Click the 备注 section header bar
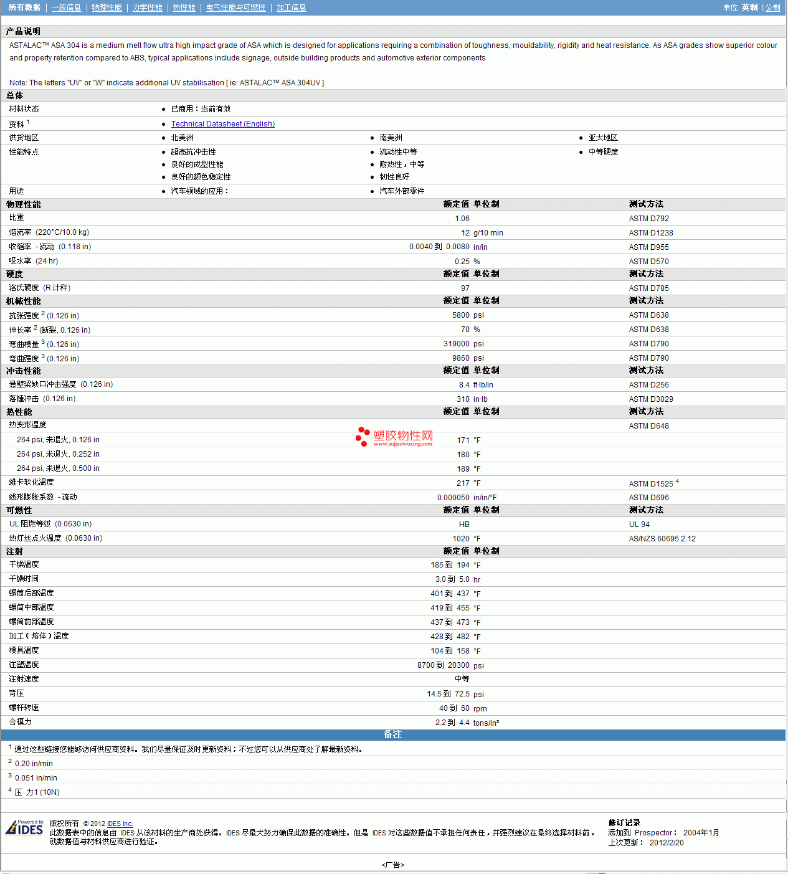Viewport: 788px width, 874px height. coord(393,734)
